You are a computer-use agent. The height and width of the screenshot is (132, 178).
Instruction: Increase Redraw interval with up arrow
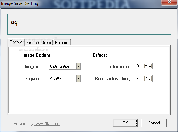coord(146,79)
